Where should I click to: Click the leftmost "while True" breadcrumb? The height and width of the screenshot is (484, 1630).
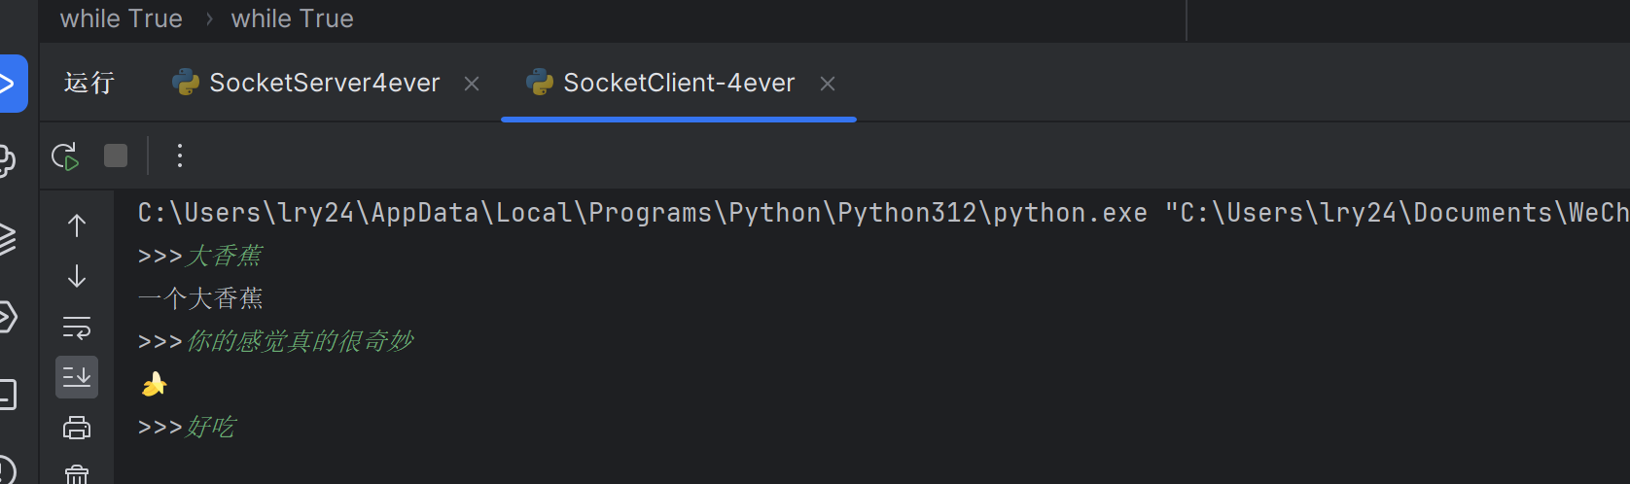pyautogui.click(x=121, y=18)
